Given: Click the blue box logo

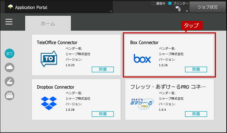Looking at the screenshot, I should [142, 59].
